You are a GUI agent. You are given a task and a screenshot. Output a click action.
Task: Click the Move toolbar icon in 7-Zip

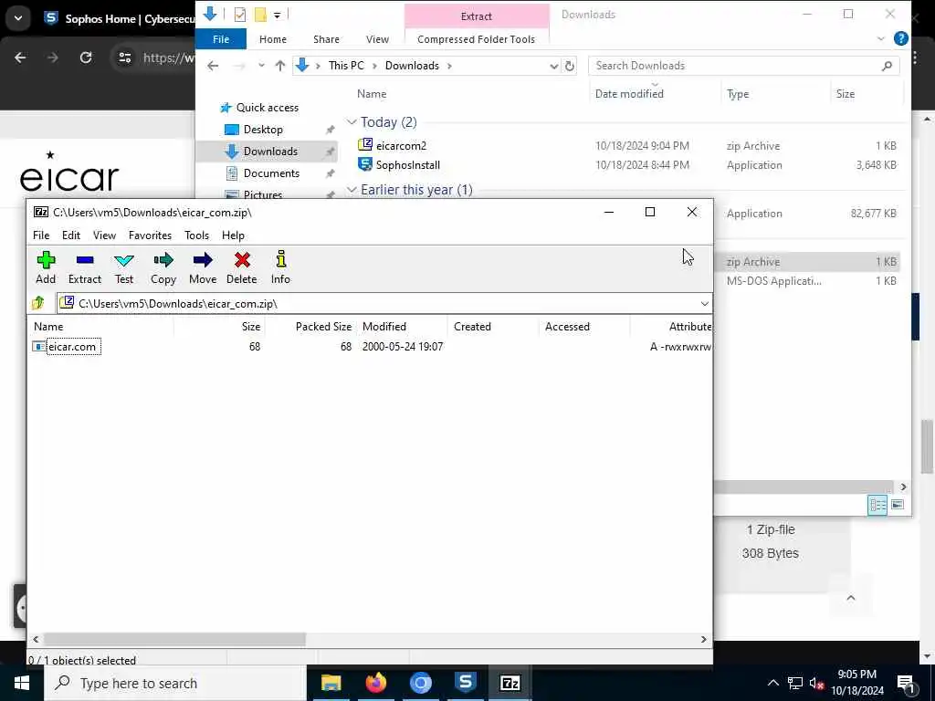pyautogui.click(x=203, y=267)
